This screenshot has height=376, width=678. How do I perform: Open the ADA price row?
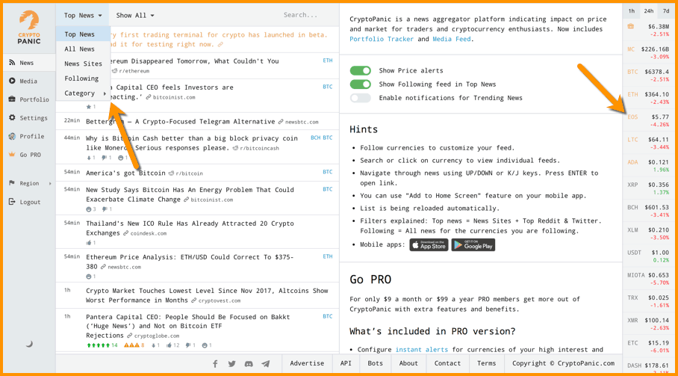[649, 166]
